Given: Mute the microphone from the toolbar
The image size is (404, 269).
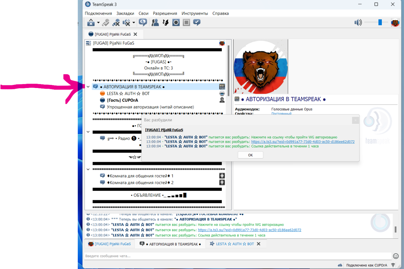Looking at the screenshot, I should 116,23.
